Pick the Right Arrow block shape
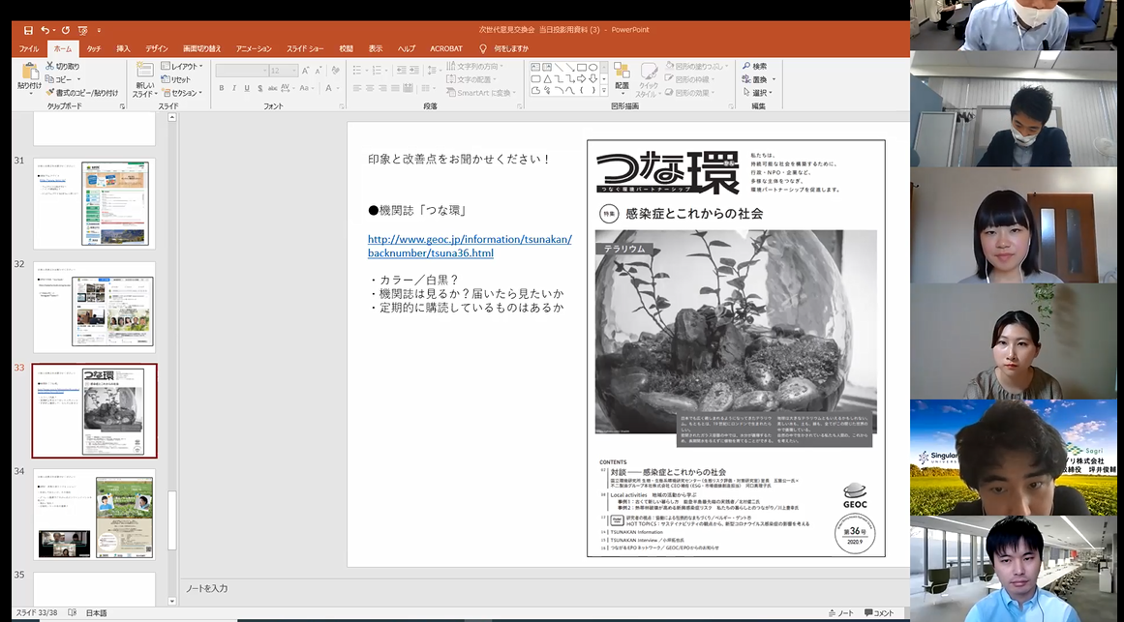The height and width of the screenshot is (622, 1124). [x=581, y=78]
